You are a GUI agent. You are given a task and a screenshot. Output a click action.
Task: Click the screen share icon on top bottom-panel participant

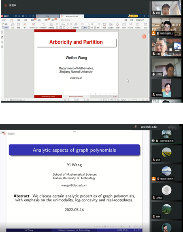(x=153, y=141)
